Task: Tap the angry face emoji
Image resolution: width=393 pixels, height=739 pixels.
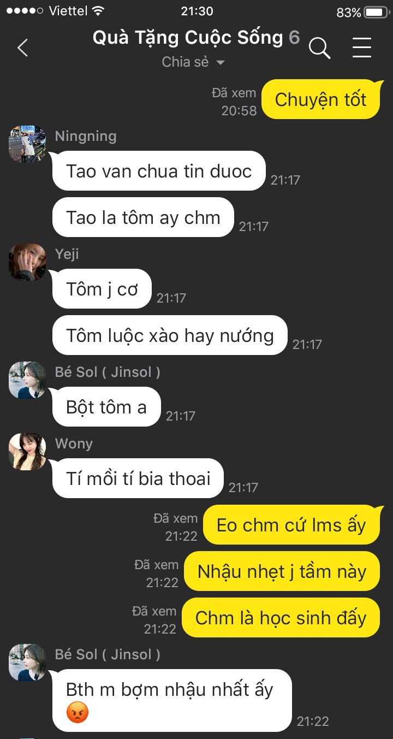Action: pyautogui.click(x=77, y=713)
